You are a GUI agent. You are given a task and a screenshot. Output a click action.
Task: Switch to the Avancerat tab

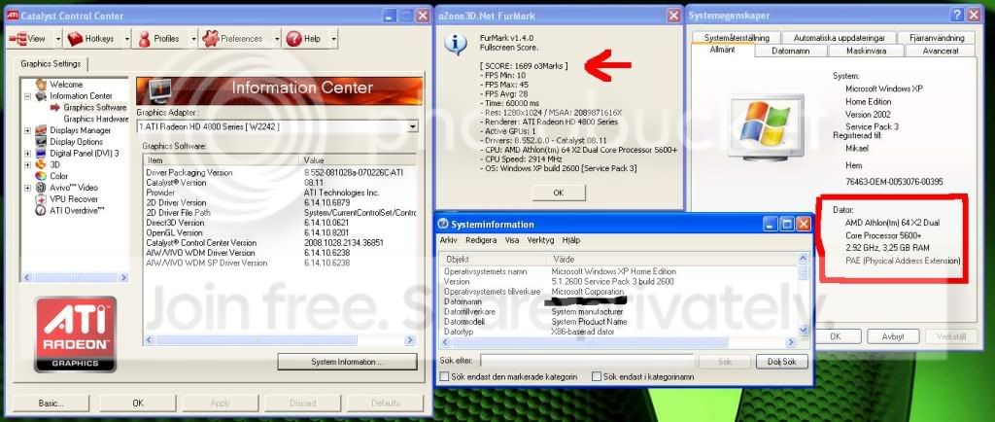click(941, 51)
